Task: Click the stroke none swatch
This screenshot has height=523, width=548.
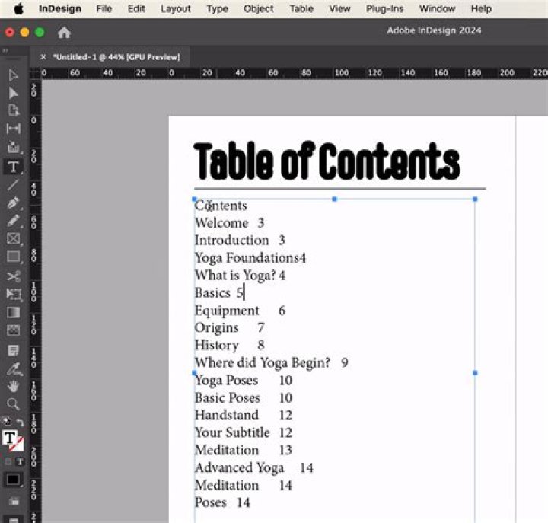Action: tap(18, 445)
